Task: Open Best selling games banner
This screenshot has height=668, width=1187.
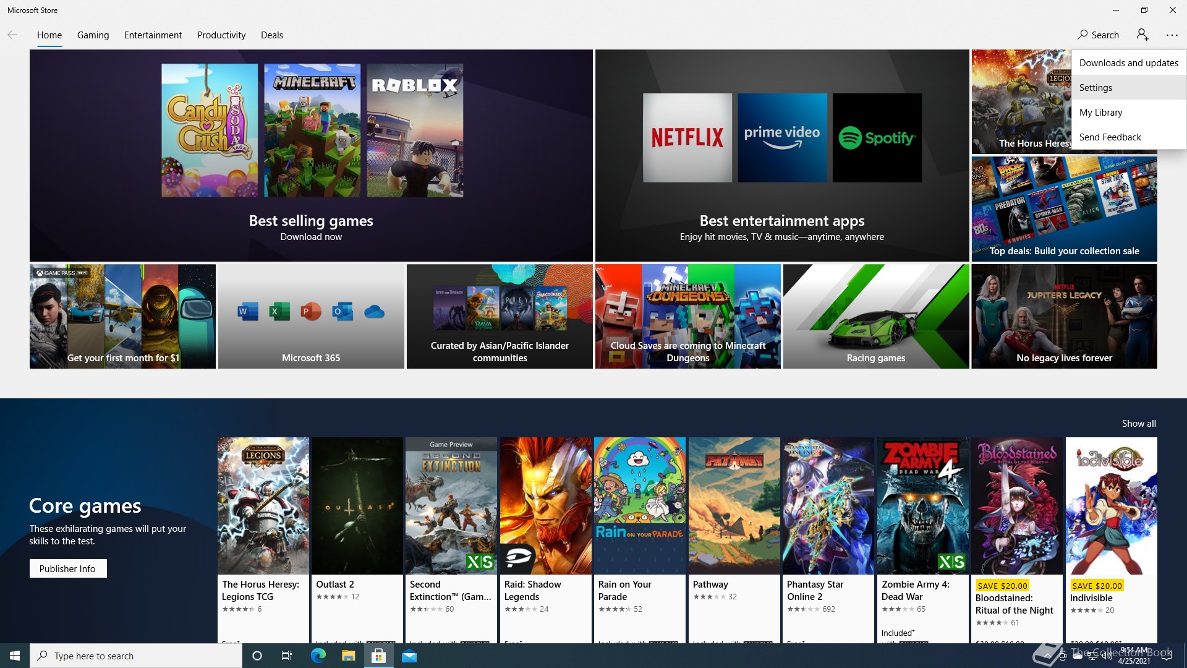Action: (x=311, y=156)
